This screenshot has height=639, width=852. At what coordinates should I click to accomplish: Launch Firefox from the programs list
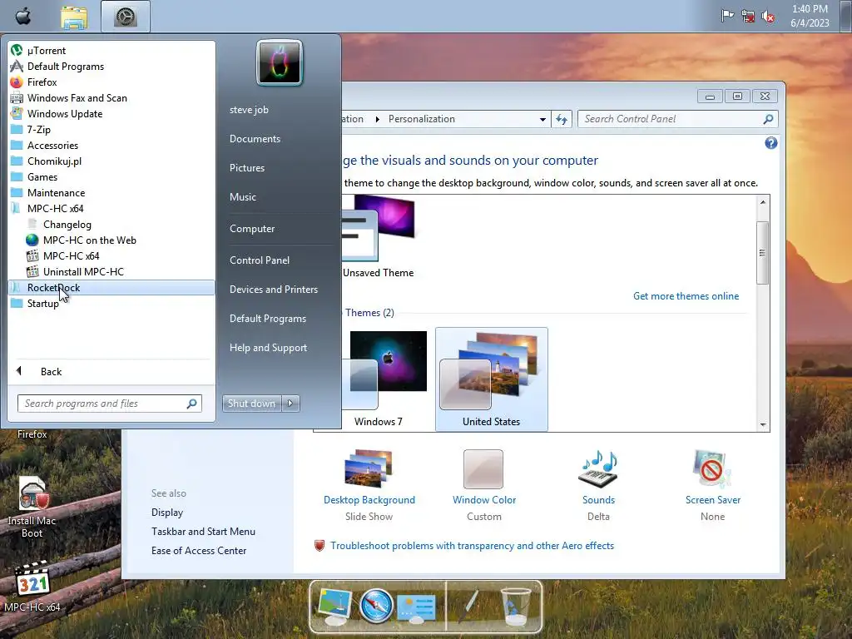click(111, 82)
